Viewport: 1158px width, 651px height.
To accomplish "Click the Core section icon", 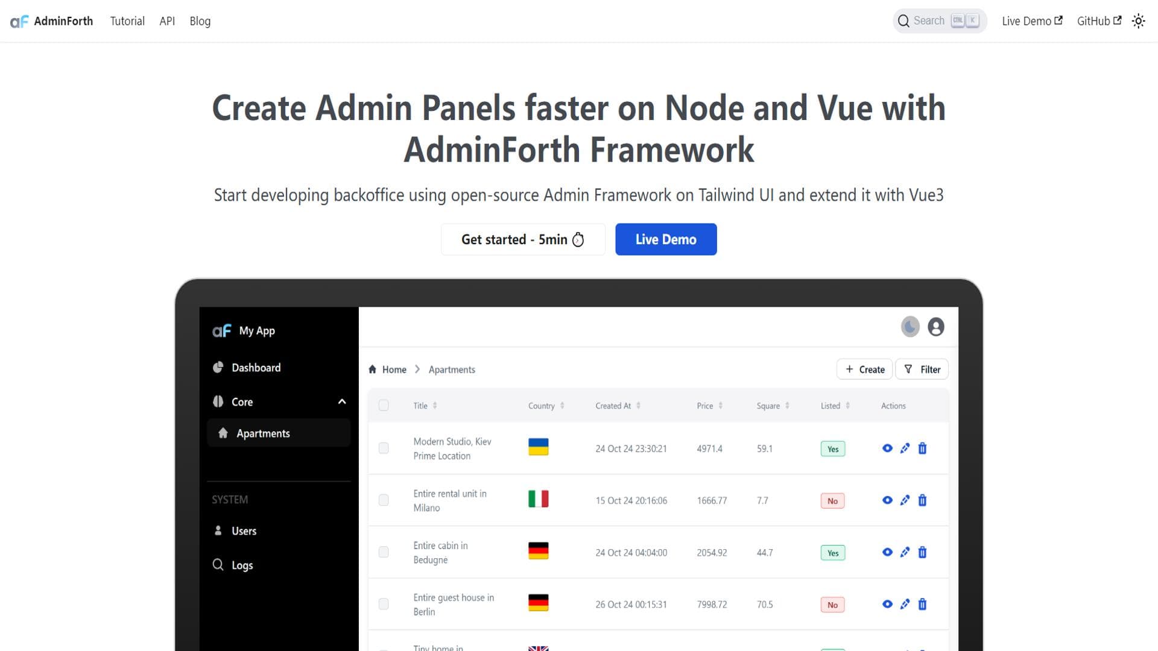I will tap(218, 401).
